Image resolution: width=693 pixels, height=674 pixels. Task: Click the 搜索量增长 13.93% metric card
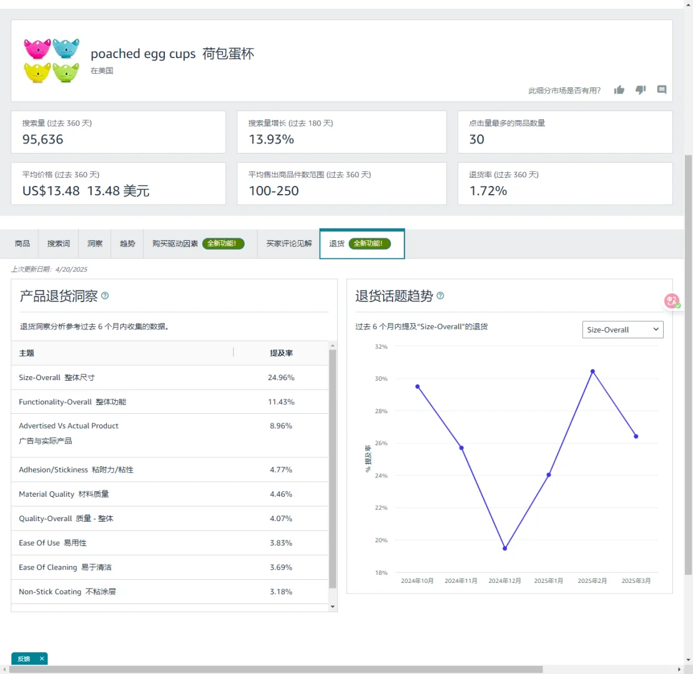(342, 132)
